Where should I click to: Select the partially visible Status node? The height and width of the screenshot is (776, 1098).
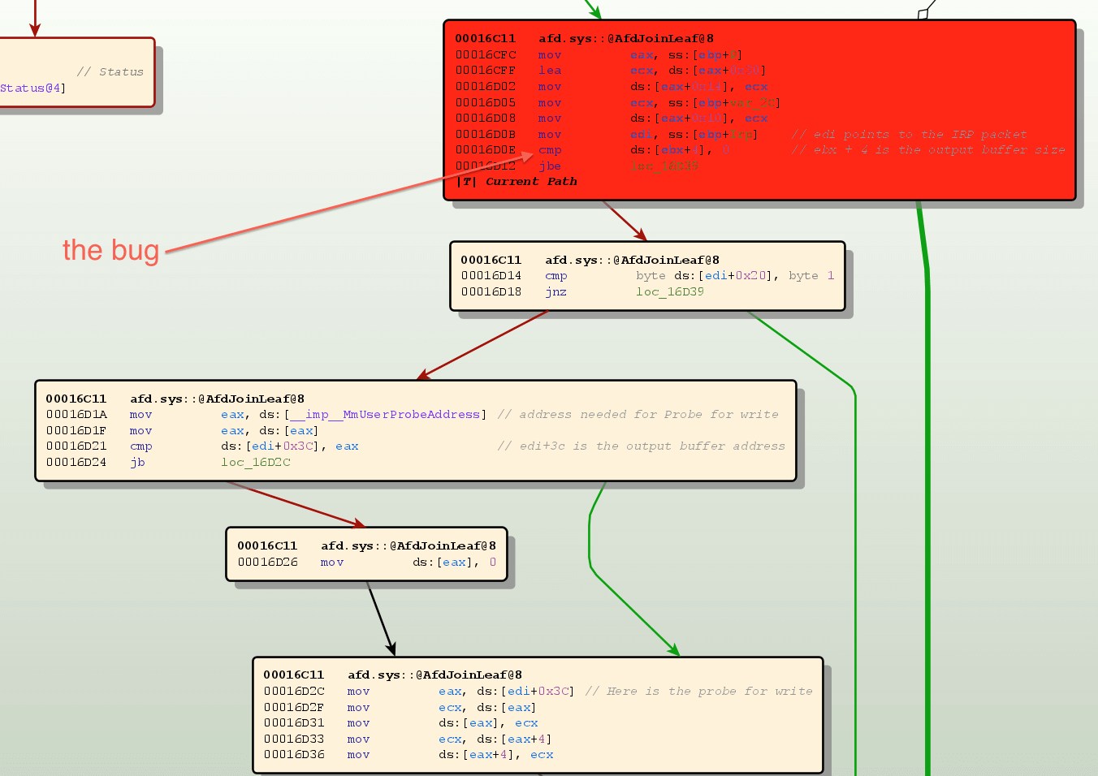pos(77,72)
